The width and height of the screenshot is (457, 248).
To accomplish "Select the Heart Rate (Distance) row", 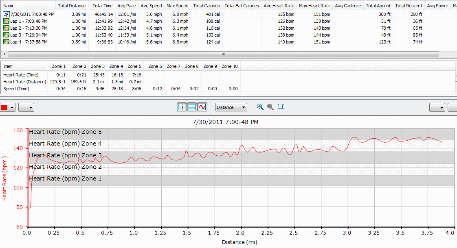I will click(121, 82).
